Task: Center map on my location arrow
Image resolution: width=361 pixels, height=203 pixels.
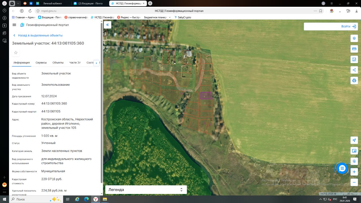Action: click(354, 140)
